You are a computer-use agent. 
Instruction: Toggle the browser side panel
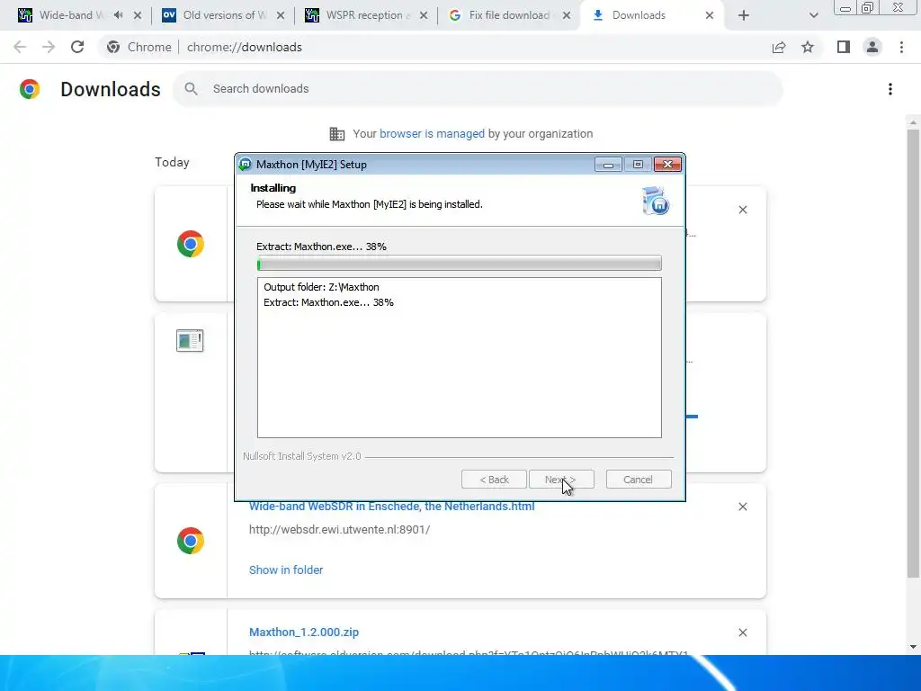(844, 47)
